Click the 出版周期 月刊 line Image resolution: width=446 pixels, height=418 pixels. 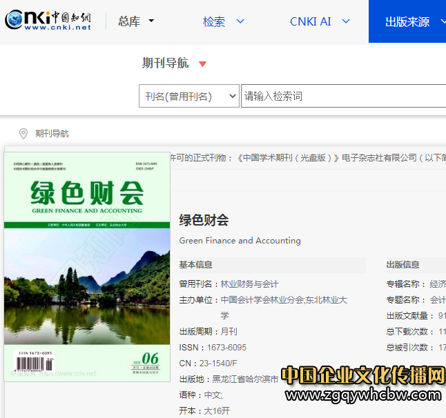tap(209, 331)
